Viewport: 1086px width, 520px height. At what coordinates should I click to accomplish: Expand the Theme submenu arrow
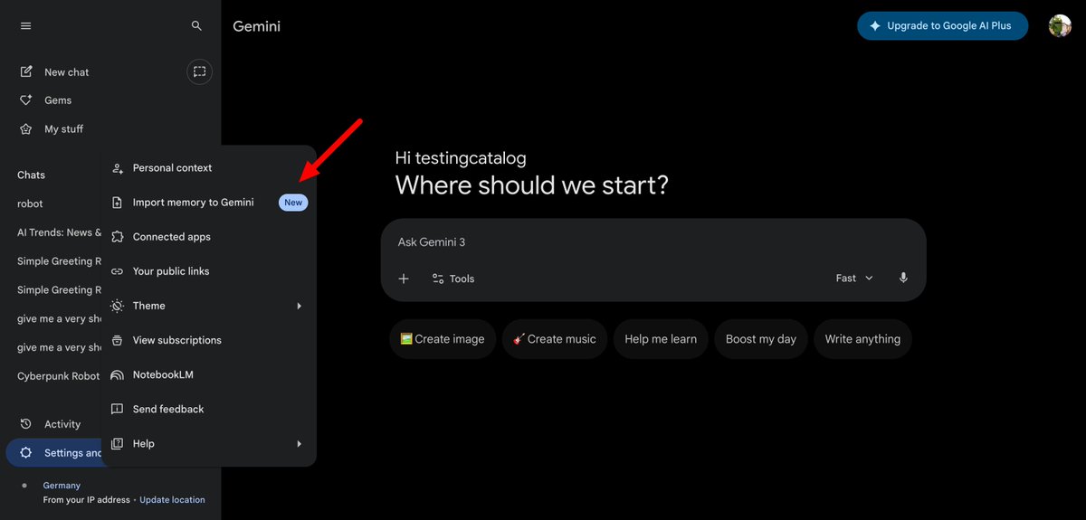point(299,306)
